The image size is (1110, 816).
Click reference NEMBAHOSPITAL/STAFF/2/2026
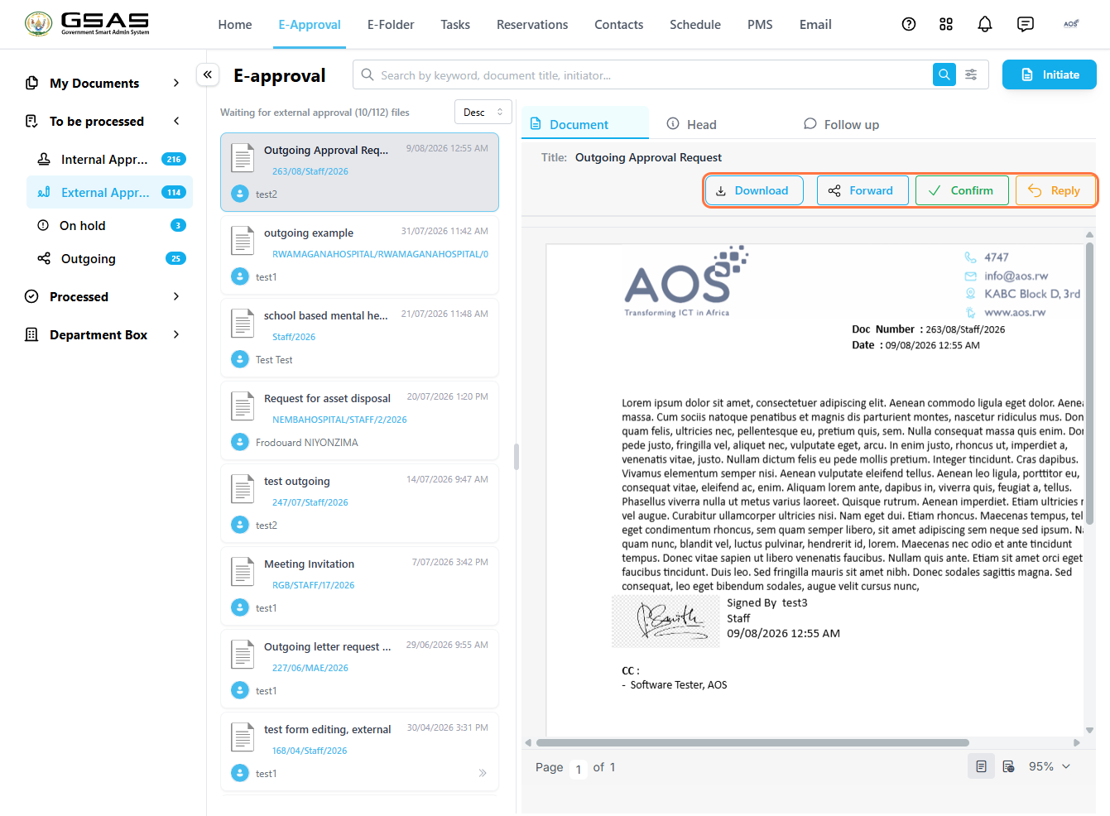[339, 420]
